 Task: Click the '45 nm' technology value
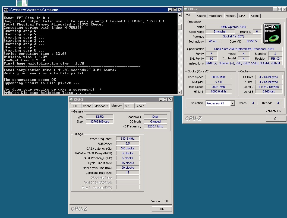[x=213, y=41]
